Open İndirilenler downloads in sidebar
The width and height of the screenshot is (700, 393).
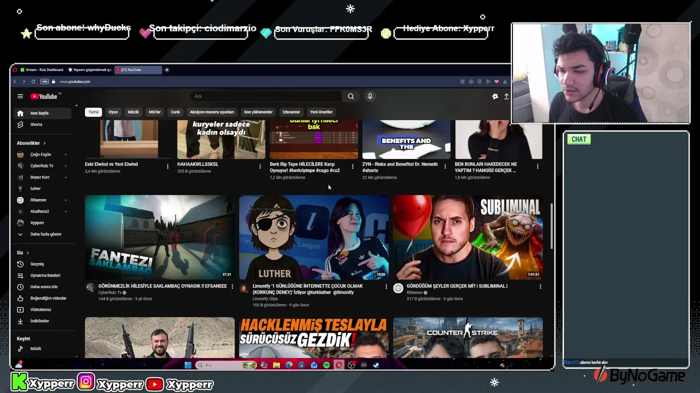click(x=43, y=321)
